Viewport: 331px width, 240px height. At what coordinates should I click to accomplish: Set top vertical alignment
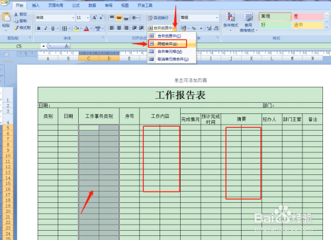(112, 17)
